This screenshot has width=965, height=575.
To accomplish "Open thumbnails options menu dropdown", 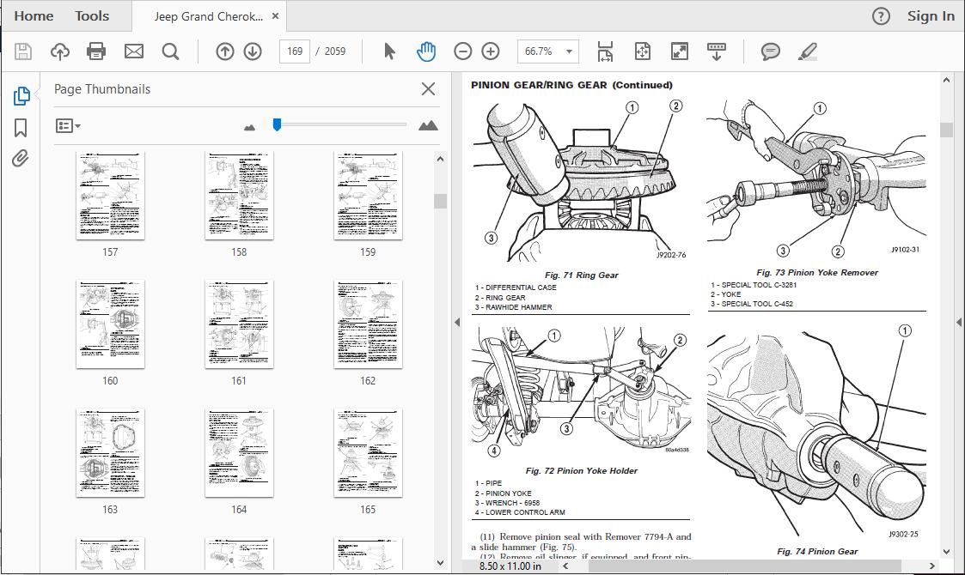I will tap(68, 126).
